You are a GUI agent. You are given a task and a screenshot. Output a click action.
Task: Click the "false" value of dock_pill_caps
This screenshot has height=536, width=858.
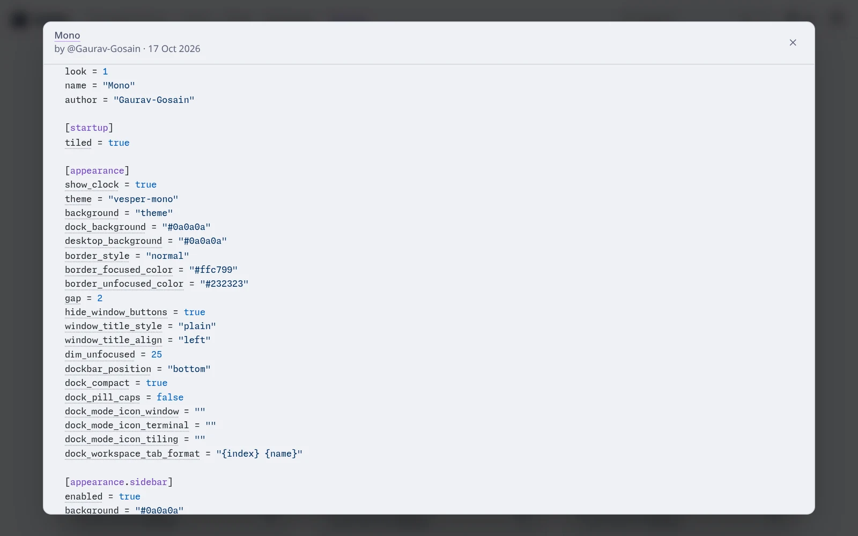pos(170,397)
